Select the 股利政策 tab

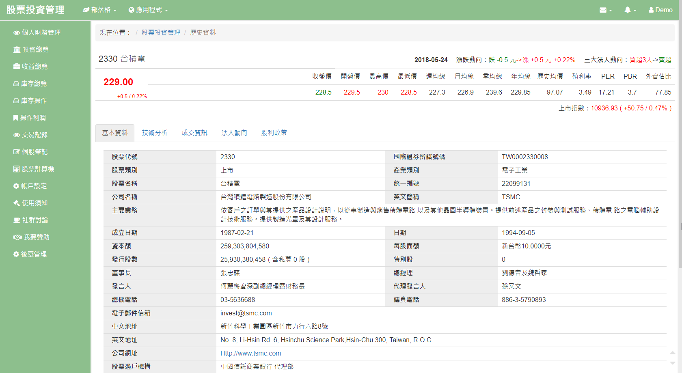274,133
